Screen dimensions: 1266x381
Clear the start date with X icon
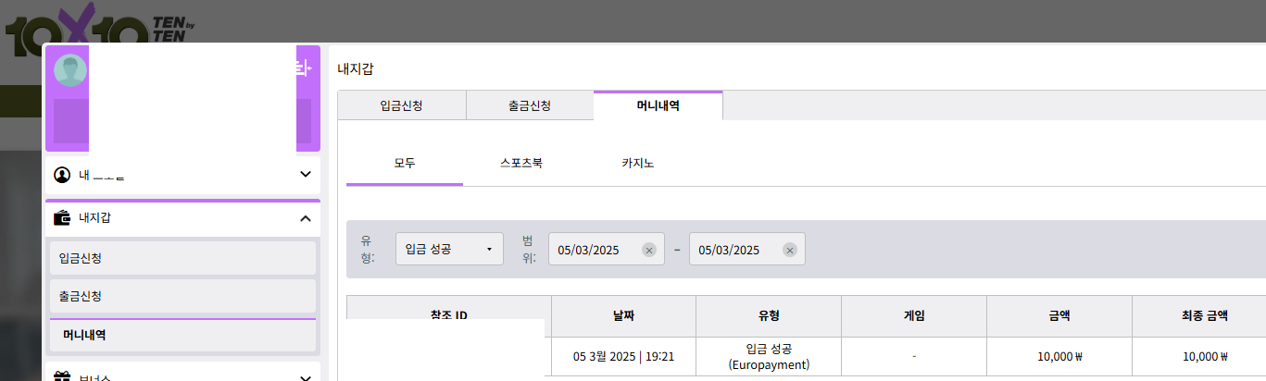pos(649,250)
